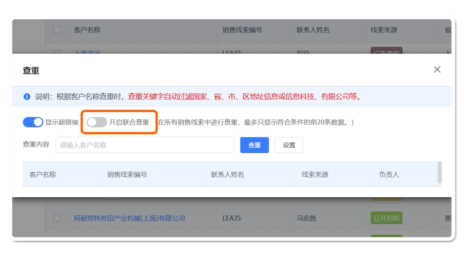Click the LEA35 lead number cell
The image size is (464, 261).
pos(231,218)
